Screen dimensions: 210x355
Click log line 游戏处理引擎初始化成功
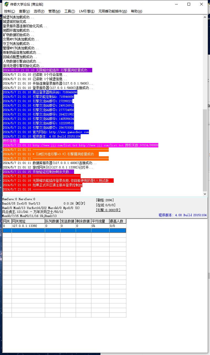(23, 66)
